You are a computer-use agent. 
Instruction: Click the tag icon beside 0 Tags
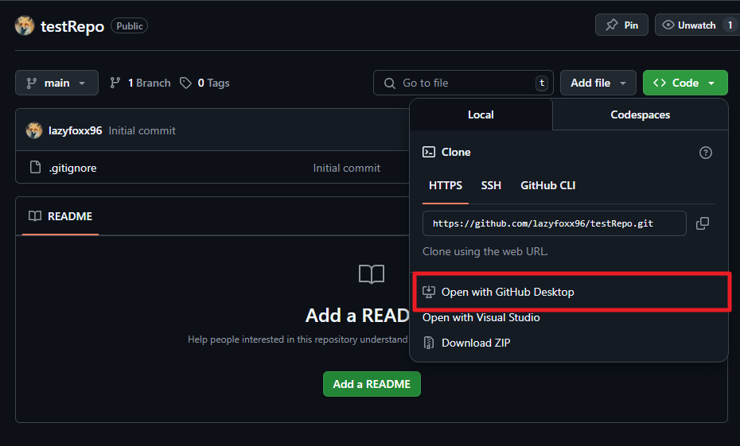tap(185, 83)
